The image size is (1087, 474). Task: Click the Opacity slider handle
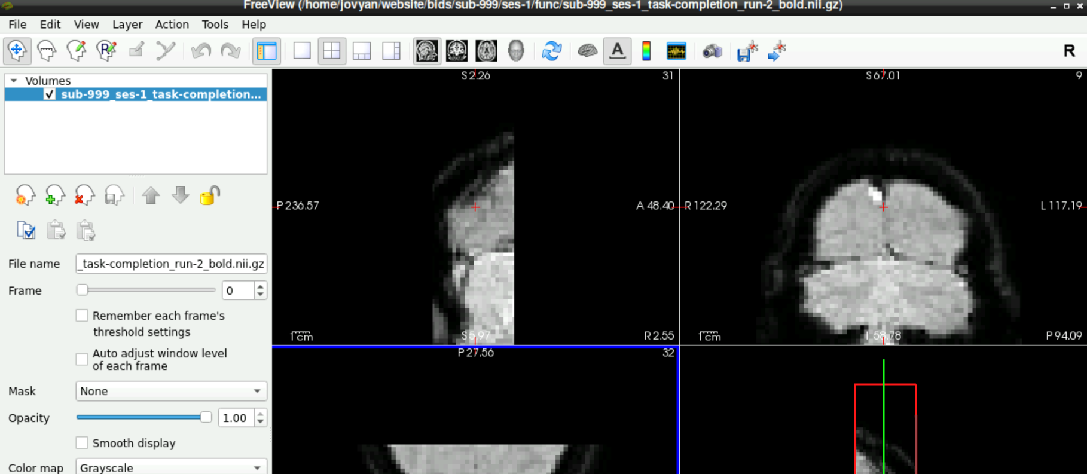(206, 417)
